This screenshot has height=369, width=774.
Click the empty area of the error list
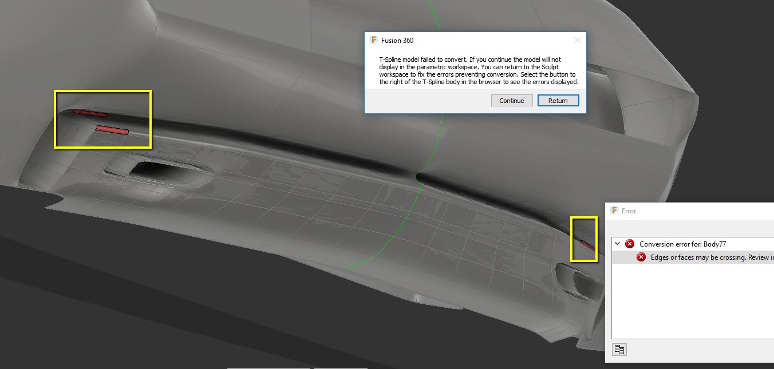click(687, 303)
